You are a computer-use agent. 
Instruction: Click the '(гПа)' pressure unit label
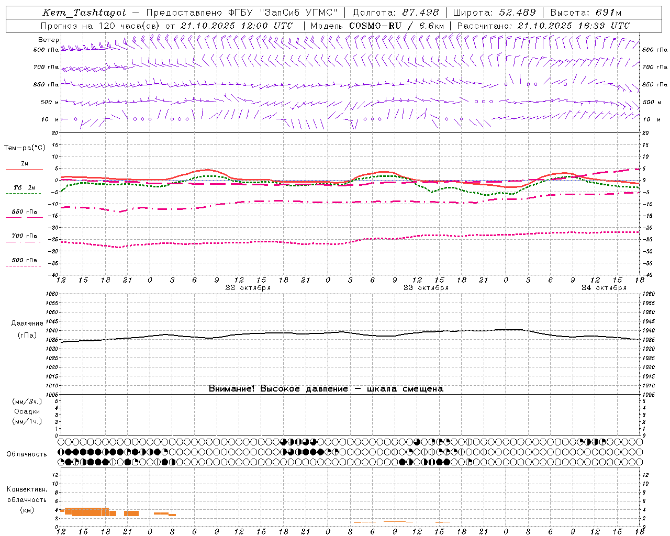click(x=27, y=336)
